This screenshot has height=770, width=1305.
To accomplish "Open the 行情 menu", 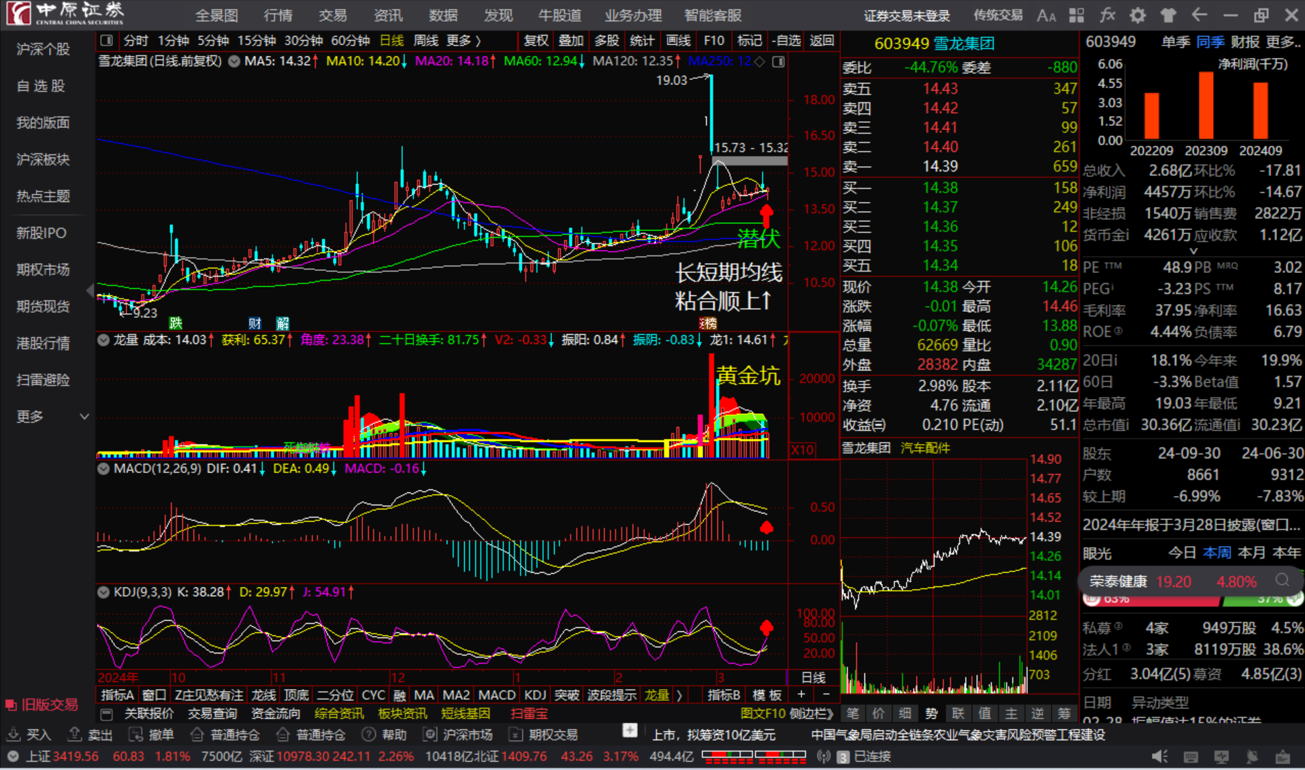I will [278, 15].
